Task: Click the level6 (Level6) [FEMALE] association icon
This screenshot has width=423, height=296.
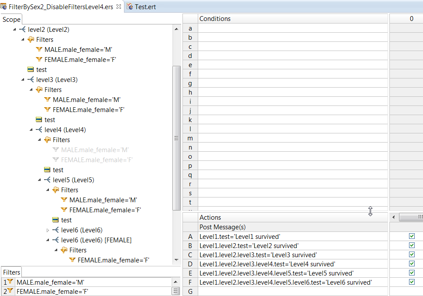Action: [56, 240]
